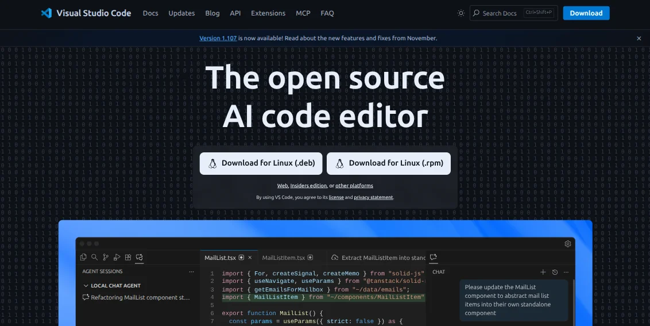This screenshot has height=326, width=650.
Task: Click the AGENT SESSIONS panel header
Action: coord(102,271)
